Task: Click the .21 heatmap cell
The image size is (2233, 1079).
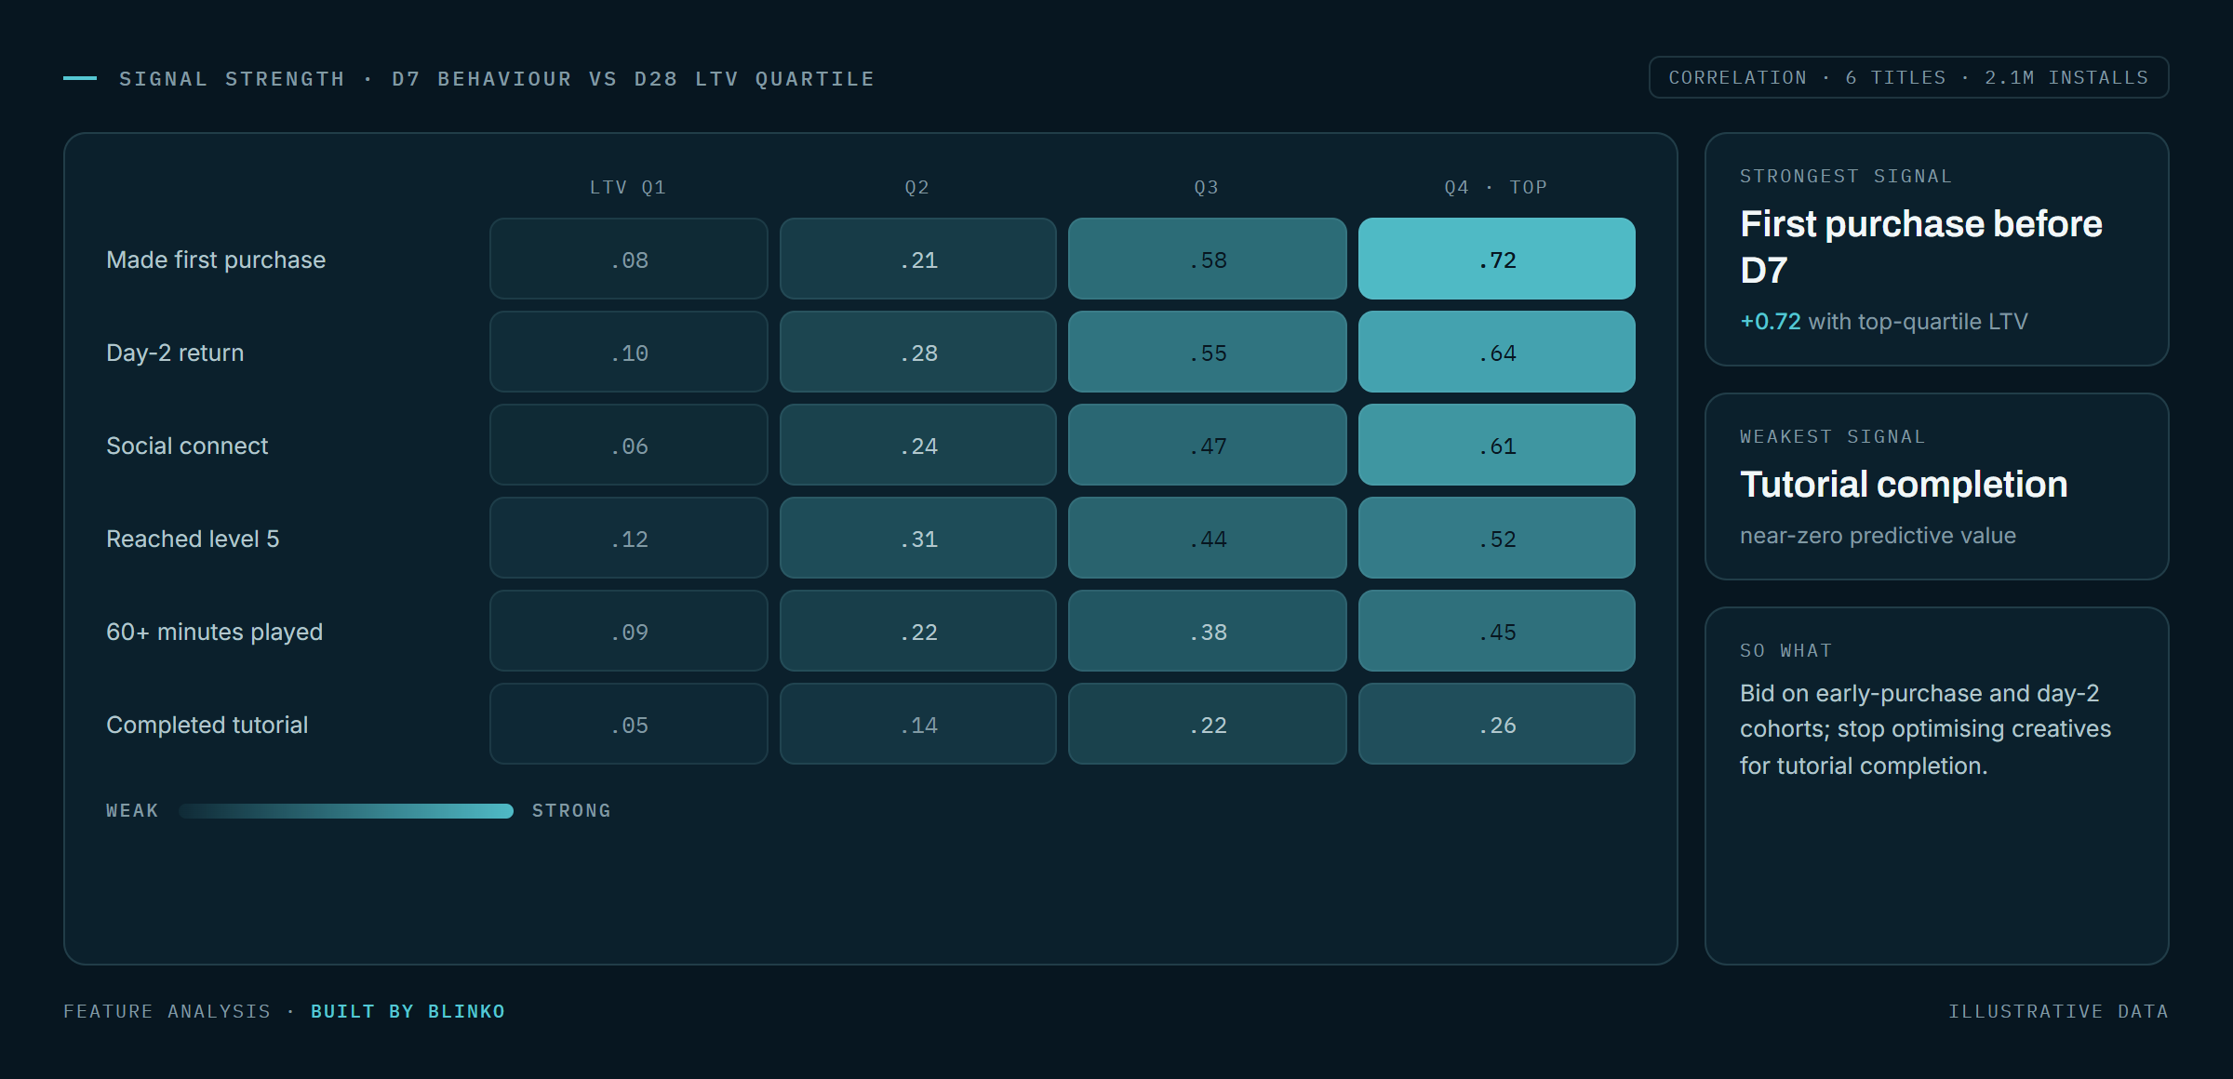Action: (x=917, y=259)
